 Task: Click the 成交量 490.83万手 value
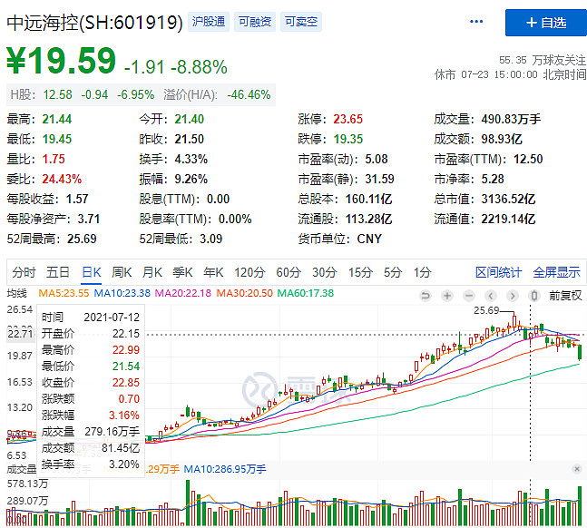click(x=511, y=119)
